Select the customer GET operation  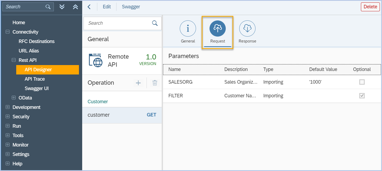coord(122,115)
